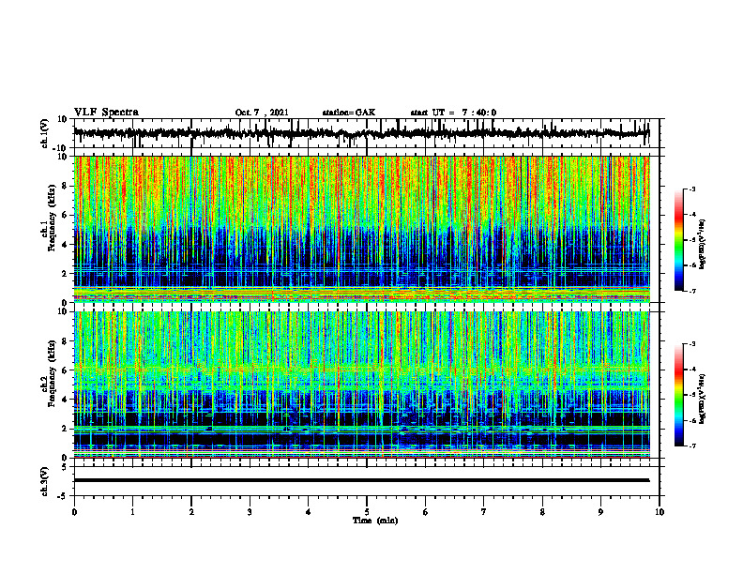Screen dimensions: 743x574
Task: Click the ch.2 colorbar log PSD unit label
Action: (703, 399)
